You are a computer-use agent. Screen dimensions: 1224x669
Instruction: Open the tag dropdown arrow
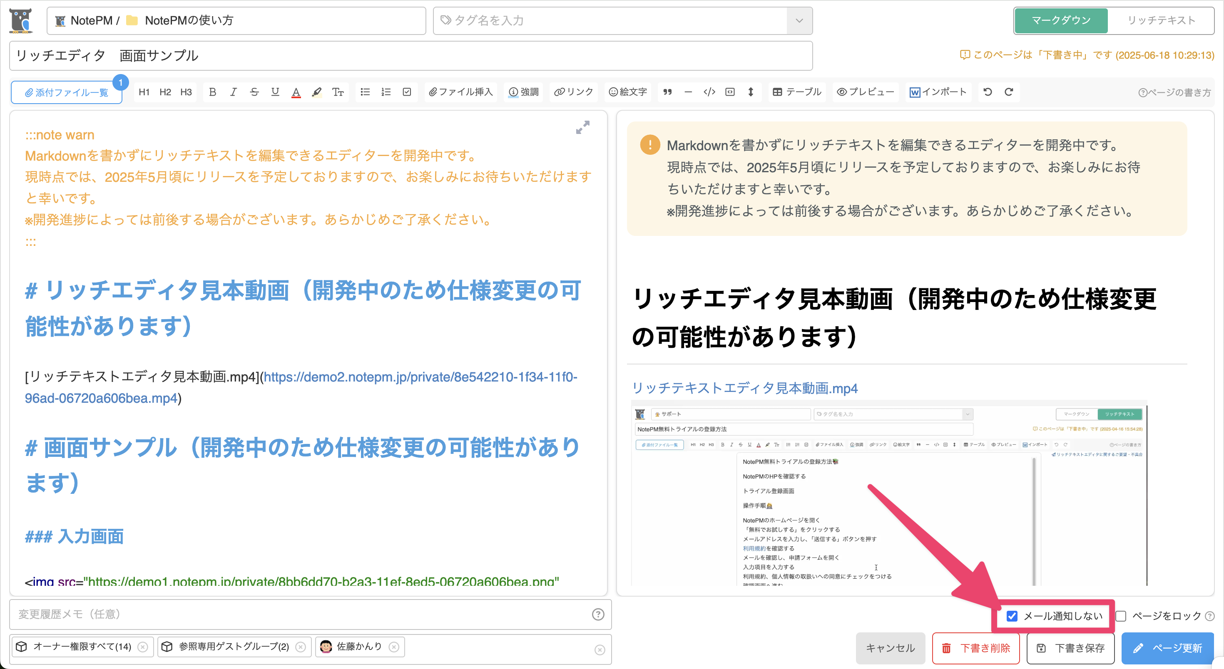coord(799,20)
